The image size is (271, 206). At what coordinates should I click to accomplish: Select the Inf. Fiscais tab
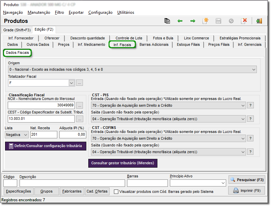pyautogui.click(x=122, y=45)
